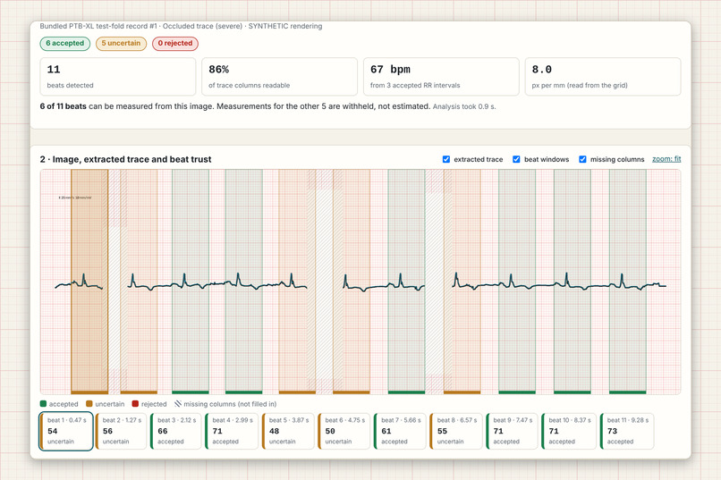Open beat 1 card at 0.47 s
The image size is (721, 480).
pos(66,431)
